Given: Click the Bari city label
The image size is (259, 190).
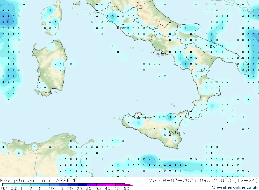Looking at the screenshot, I should [x=214, y=46].
